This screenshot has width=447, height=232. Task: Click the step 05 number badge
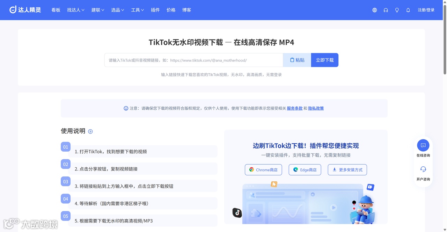[x=66, y=216]
